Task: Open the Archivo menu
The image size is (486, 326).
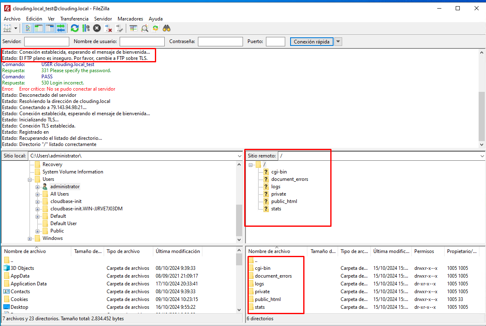Action: 12,19
